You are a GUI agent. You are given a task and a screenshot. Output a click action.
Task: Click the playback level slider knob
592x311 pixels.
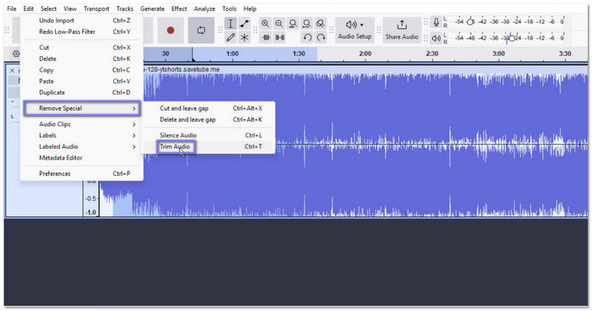511,38
